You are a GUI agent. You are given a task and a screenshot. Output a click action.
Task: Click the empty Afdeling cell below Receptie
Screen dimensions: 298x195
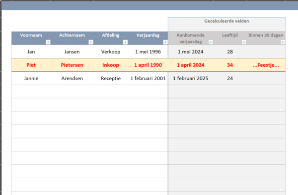pyautogui.click(x=111, y=92)
